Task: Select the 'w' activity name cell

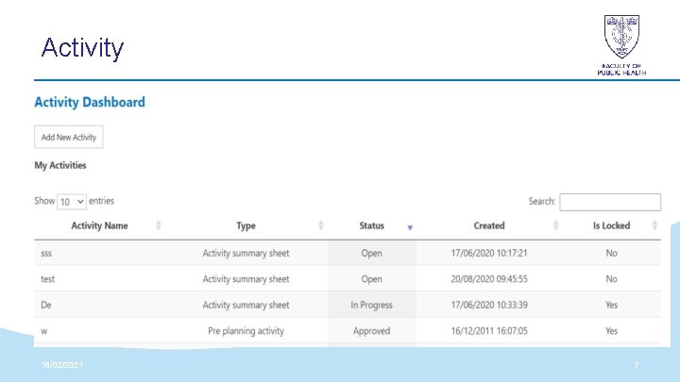Action: point(44,331)
